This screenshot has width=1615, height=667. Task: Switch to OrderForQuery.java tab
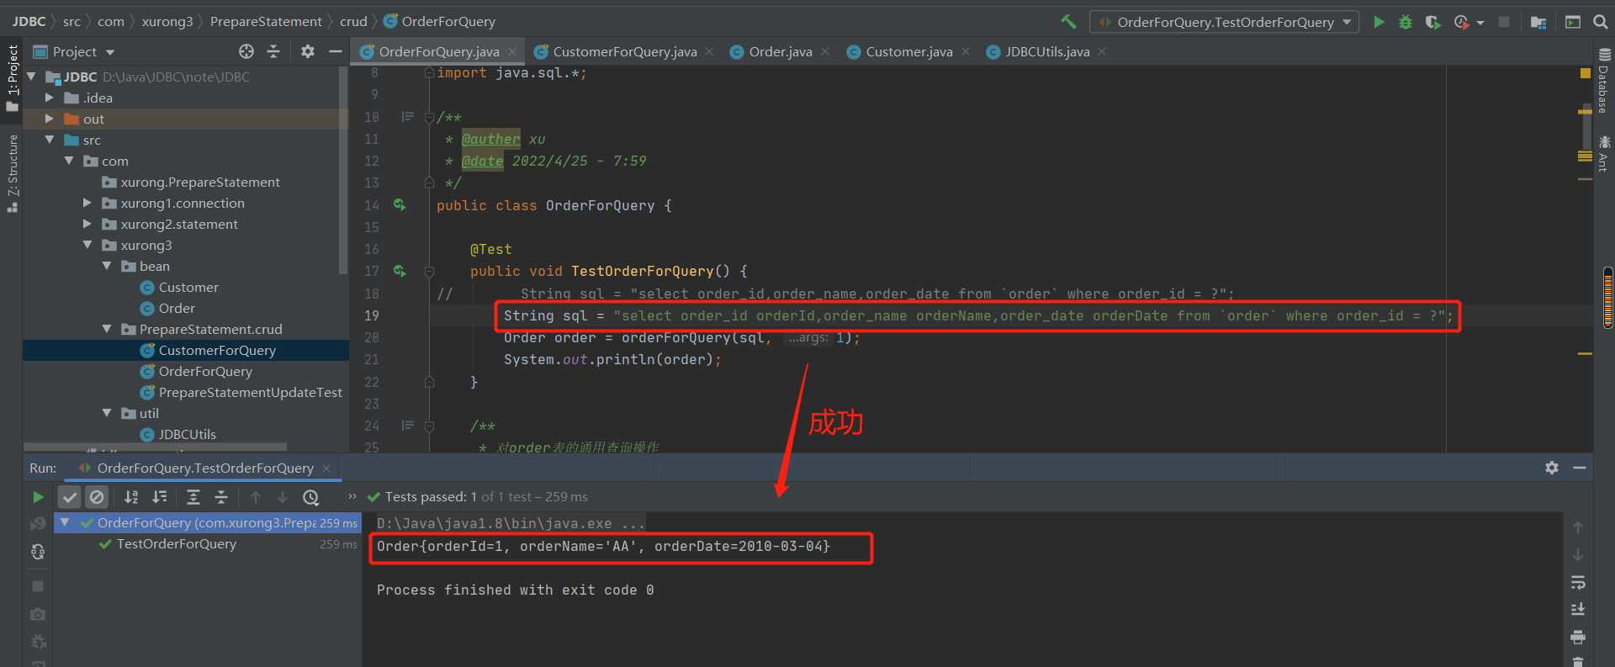[x=438, y=51]
